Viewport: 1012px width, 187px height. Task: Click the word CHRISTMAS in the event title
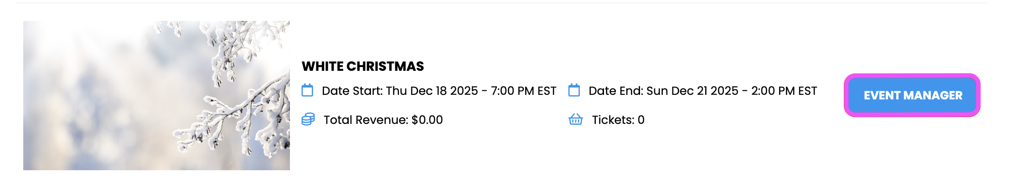point(385,66)
